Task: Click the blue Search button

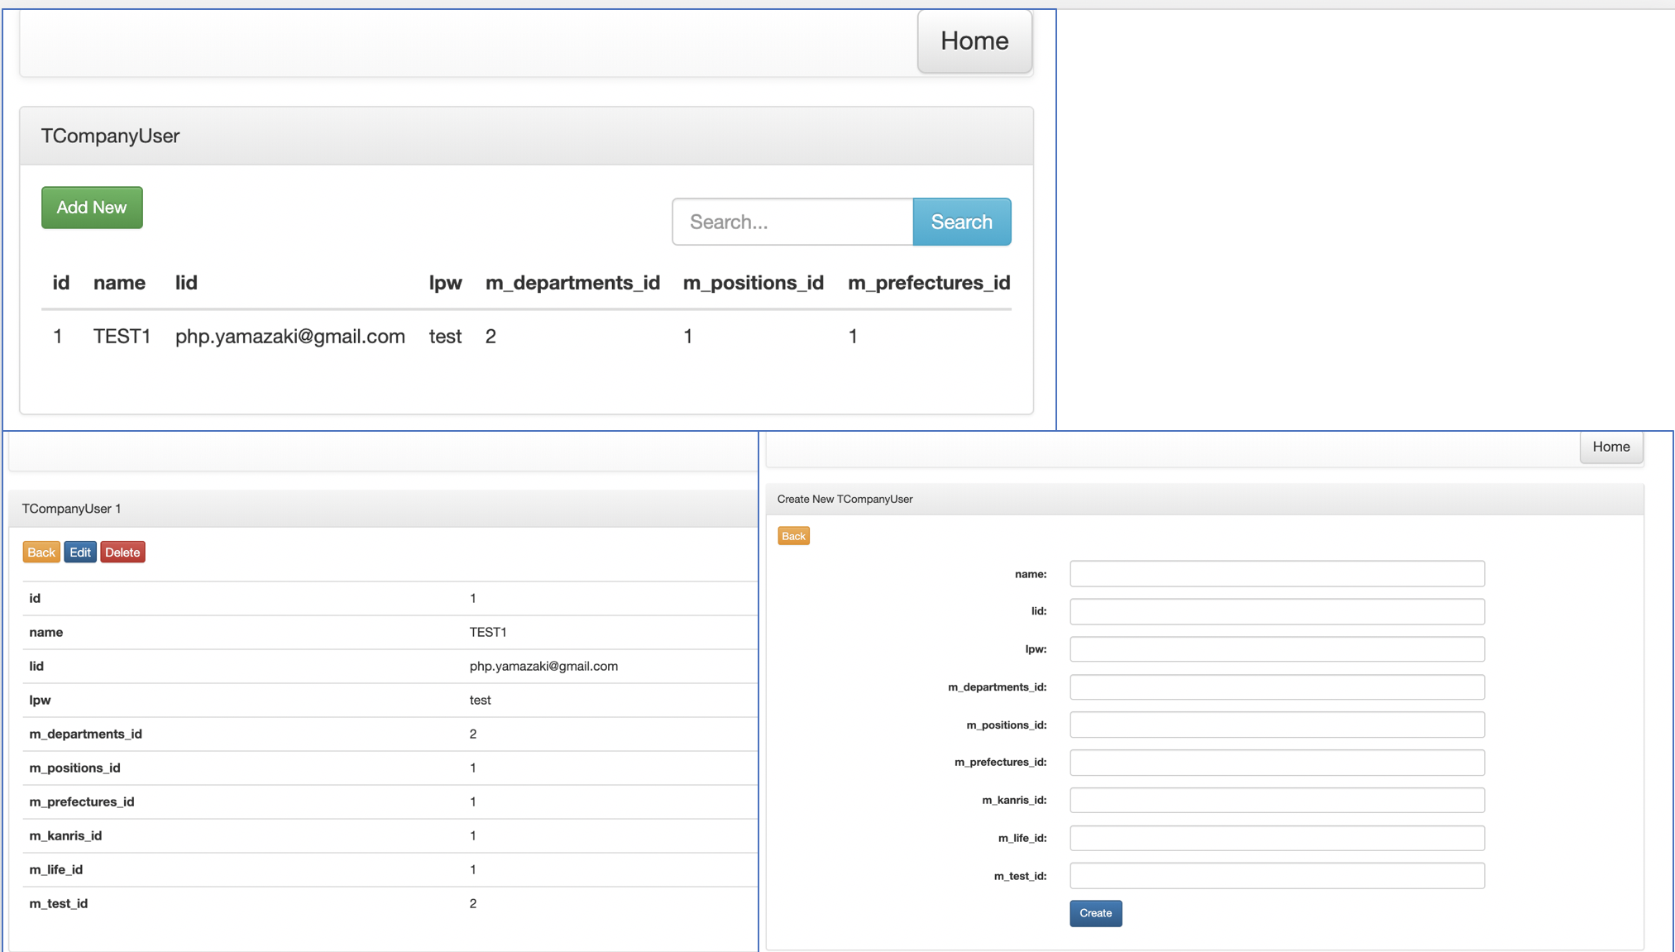Action: 961,222
